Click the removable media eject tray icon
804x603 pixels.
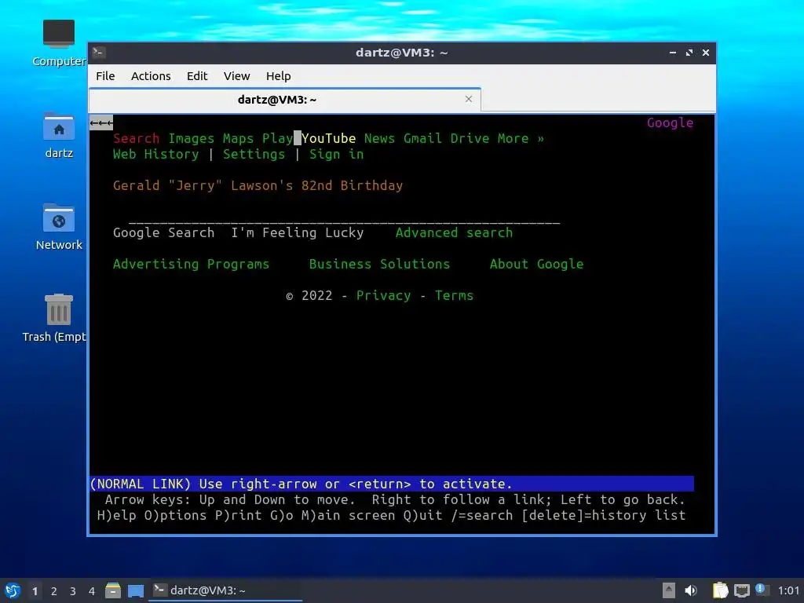pyautogui.click(x=669, y=590)
